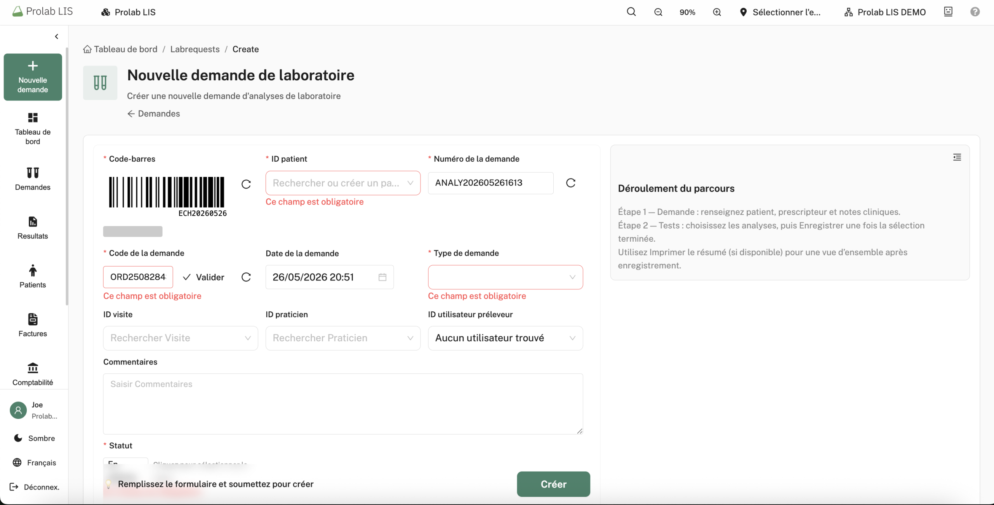
Task: Open the help question mark icon
Action: click(975, 12)
